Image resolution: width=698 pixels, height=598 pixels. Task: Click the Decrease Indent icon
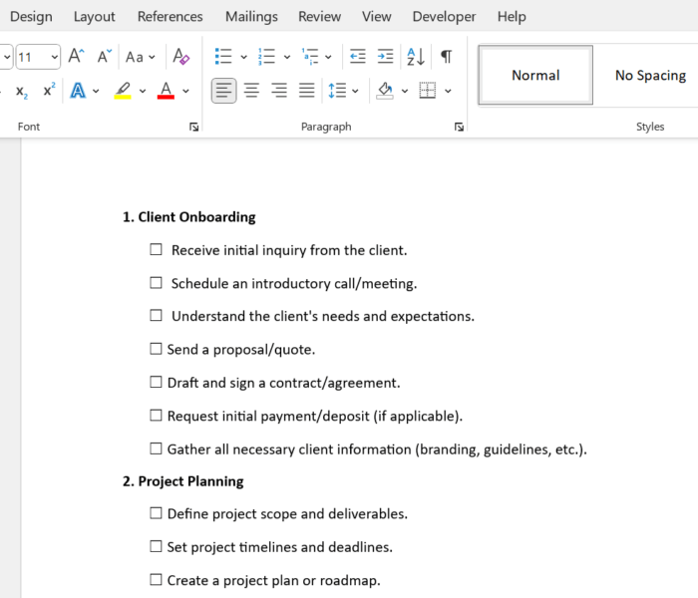click(x=358, y=57)
